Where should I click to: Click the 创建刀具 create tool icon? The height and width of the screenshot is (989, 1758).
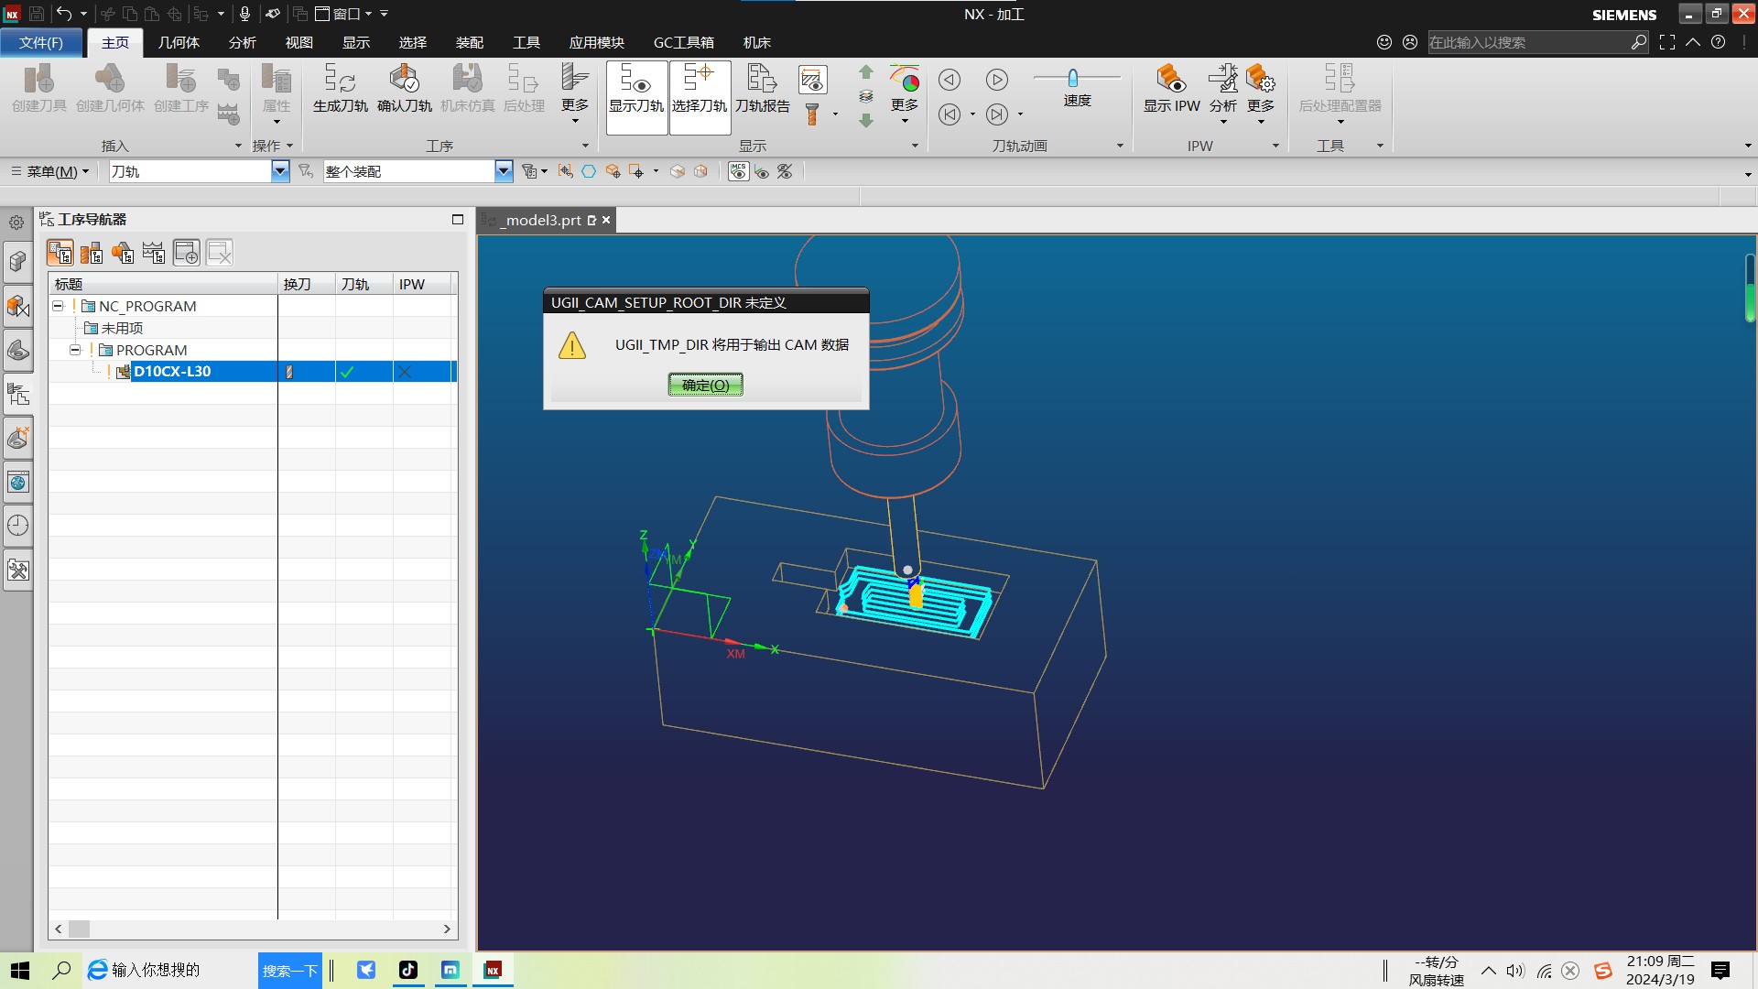(x=38, y=89)
